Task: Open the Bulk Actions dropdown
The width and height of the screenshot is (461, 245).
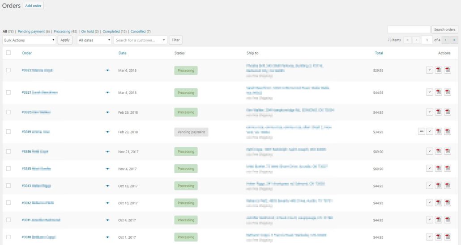Action: (29, 40)
